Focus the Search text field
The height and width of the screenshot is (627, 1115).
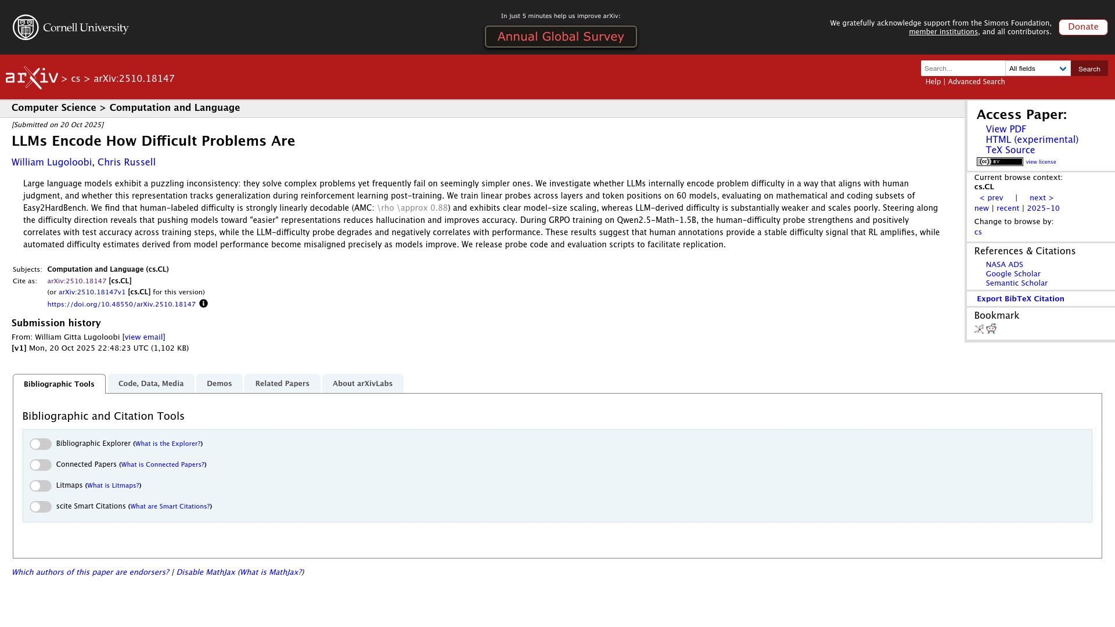pyautogui.click(x=963, y=69)
